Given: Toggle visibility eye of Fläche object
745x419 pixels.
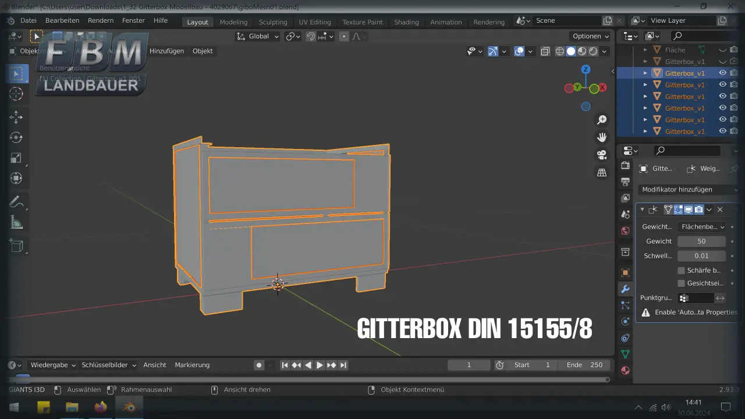Looking at the screenshot, I should point(722,50).
